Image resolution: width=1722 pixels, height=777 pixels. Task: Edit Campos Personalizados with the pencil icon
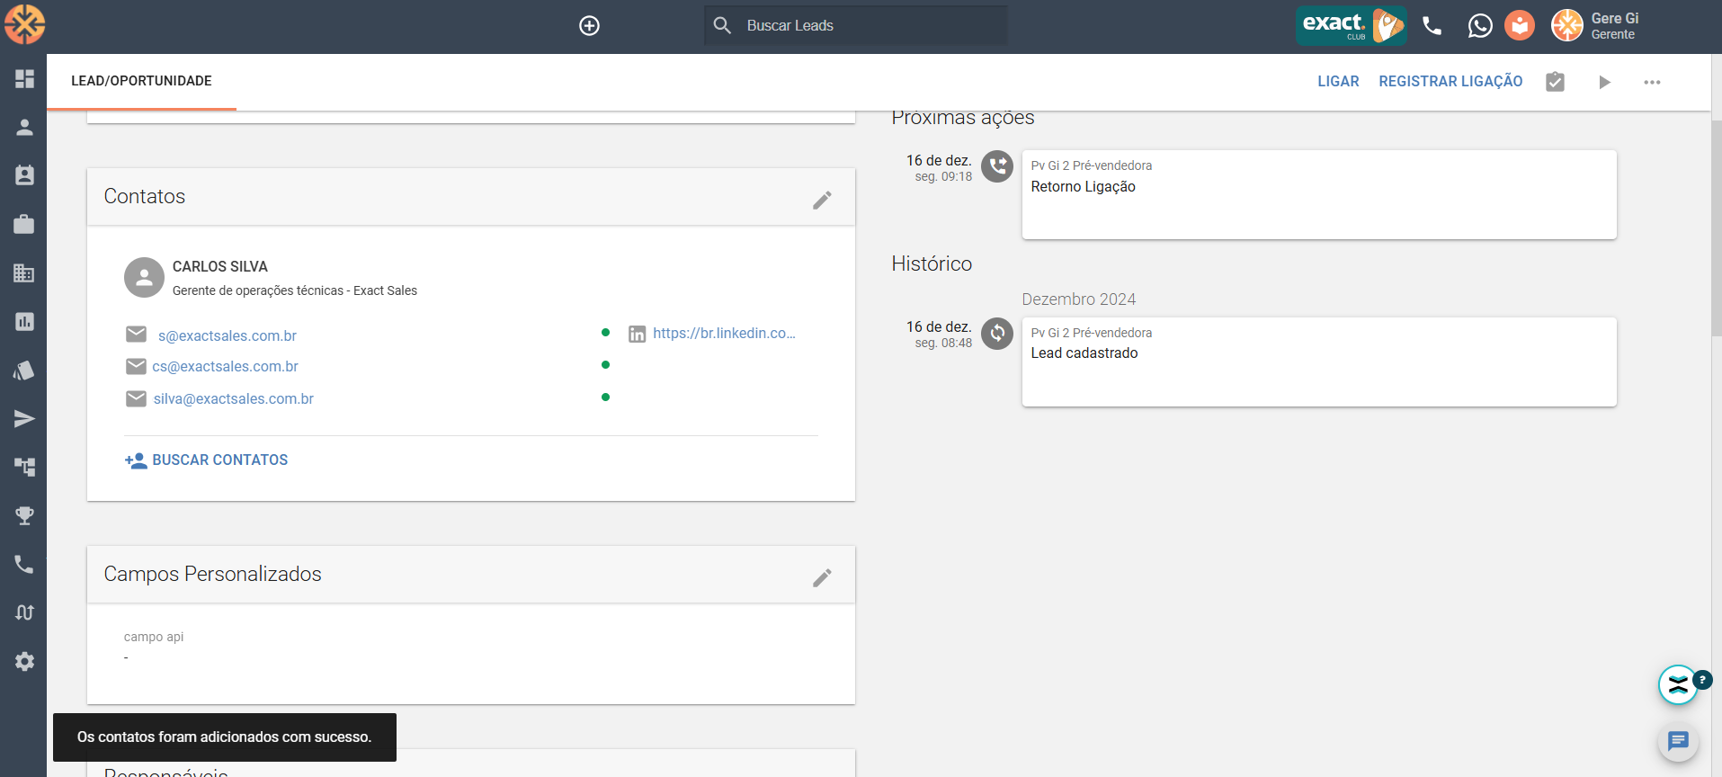click(822, 577)
